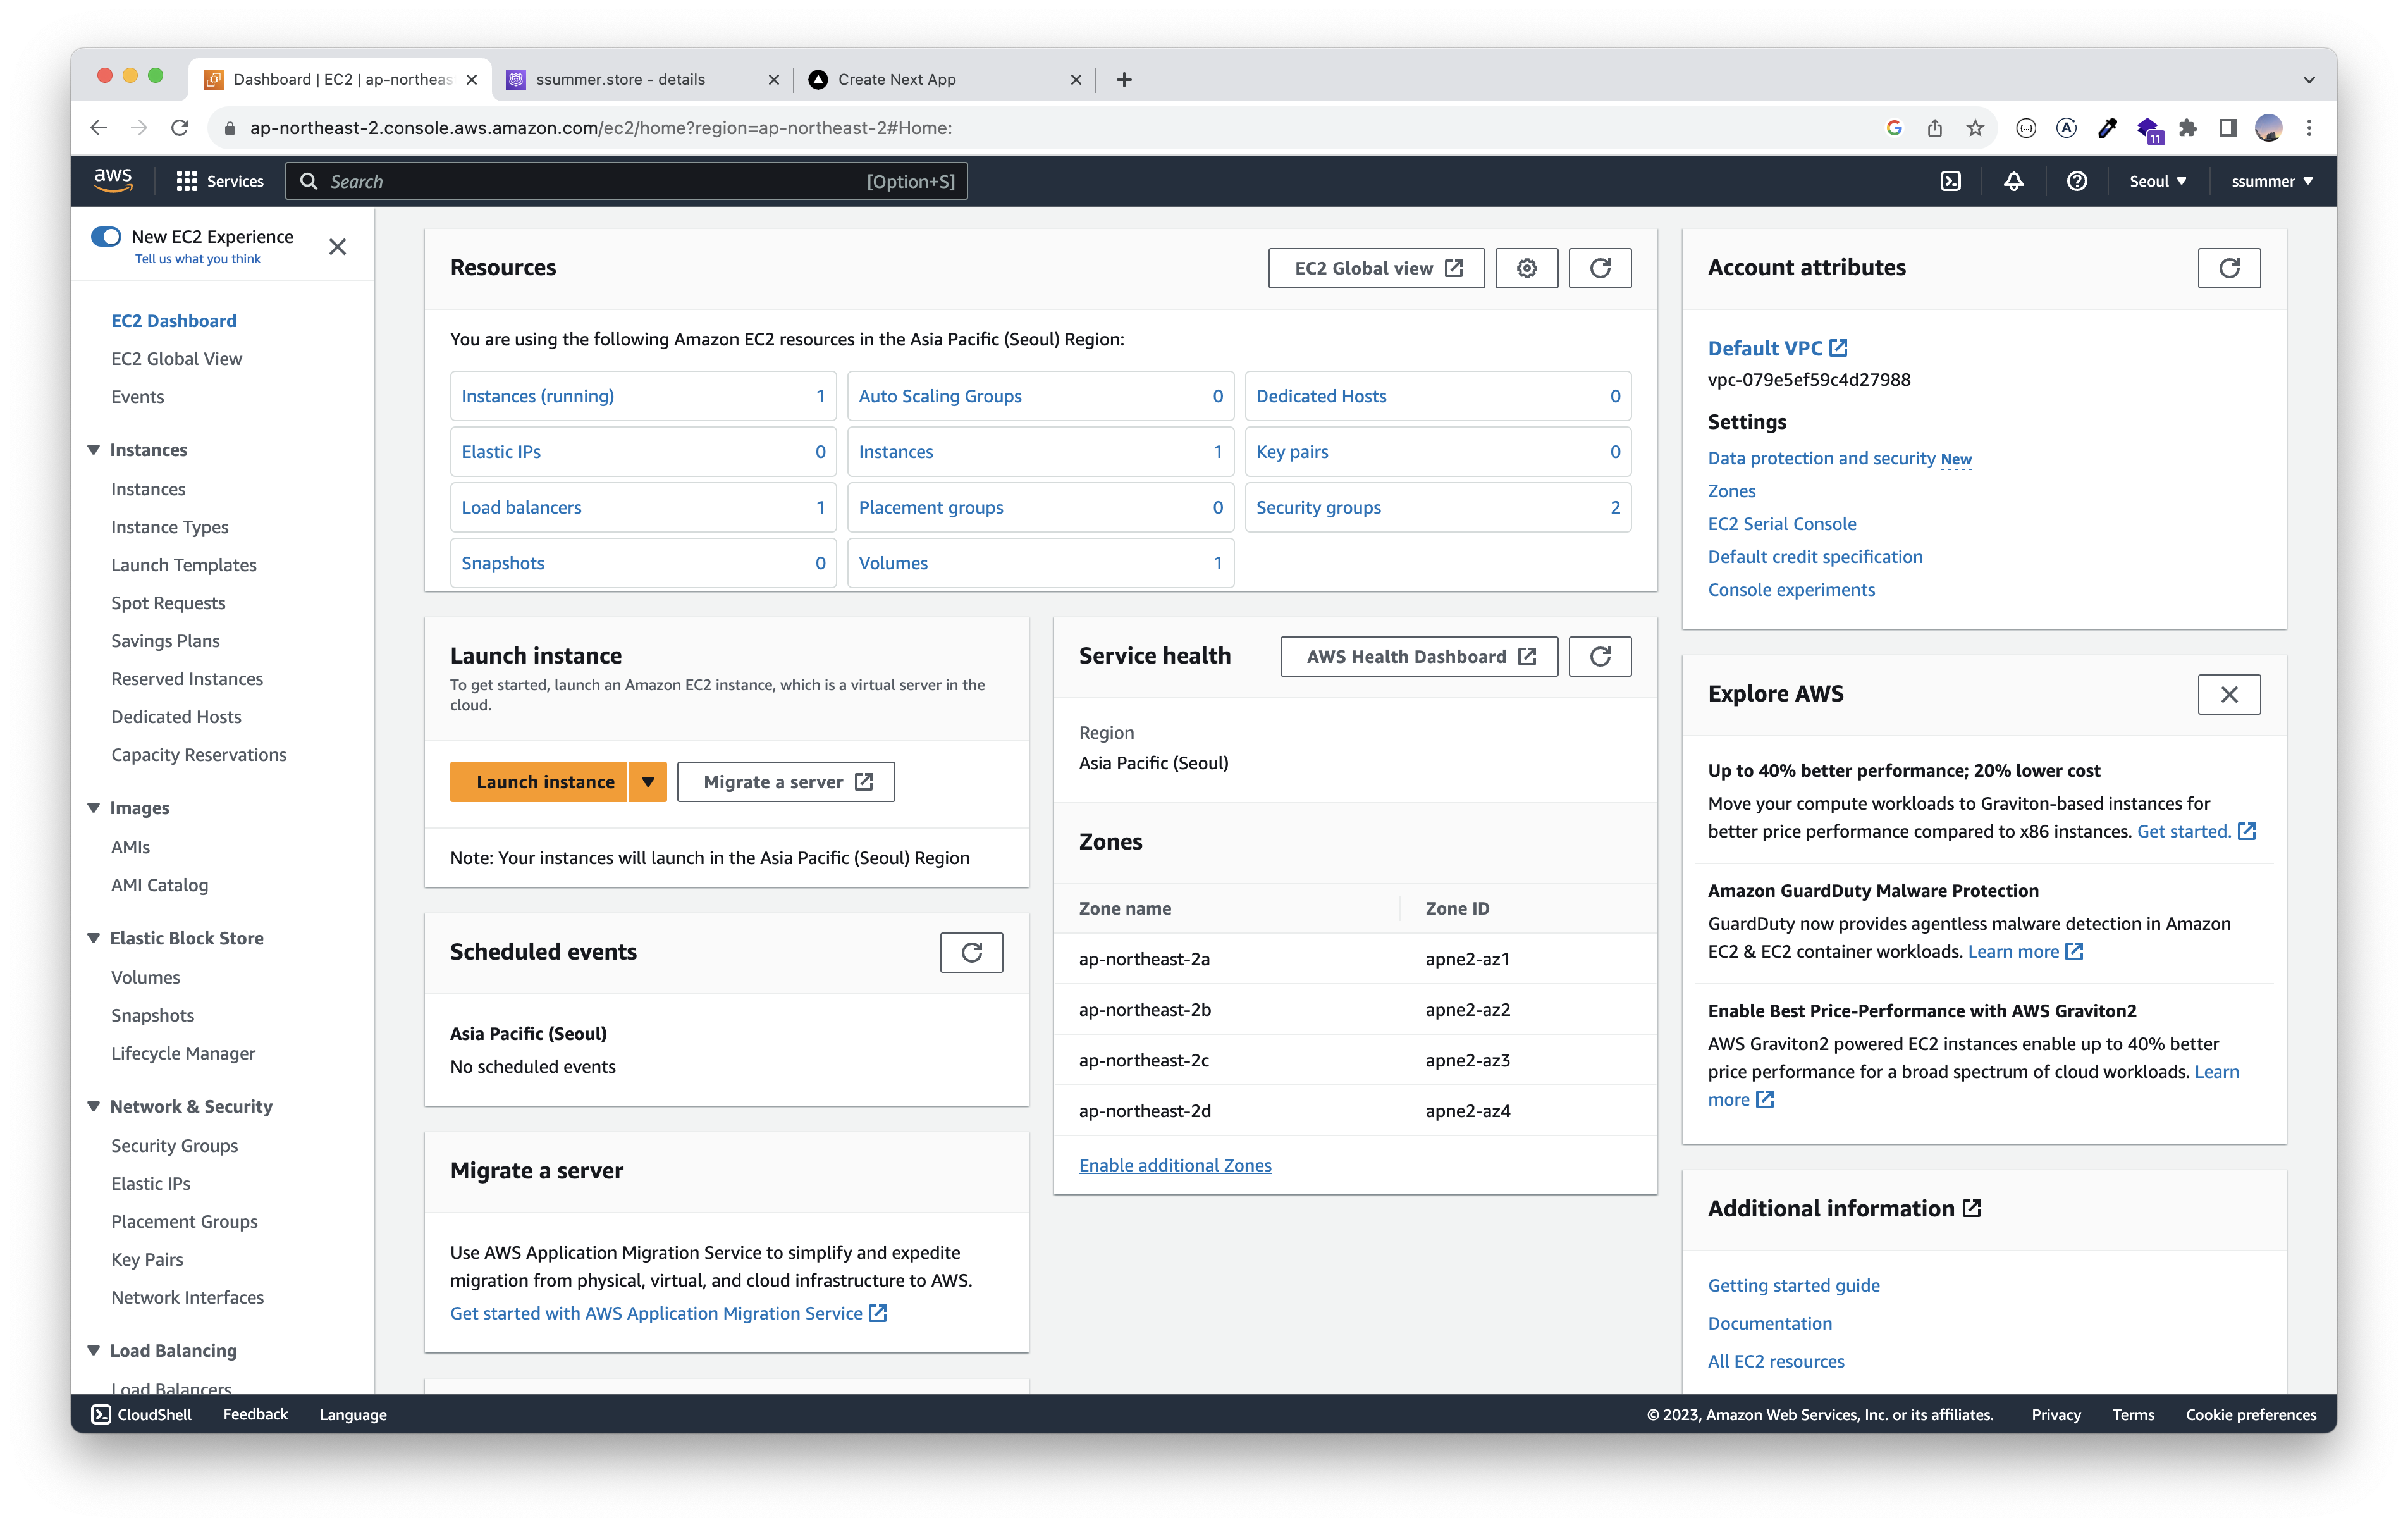Open the Launch instance dropdown arrow
This screenshot has height=1527, width=2408.
click(x=648, y=782)
